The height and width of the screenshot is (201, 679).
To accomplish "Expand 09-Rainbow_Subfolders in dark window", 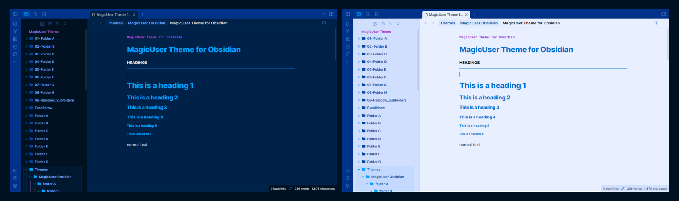I will (x=27, y=100).
